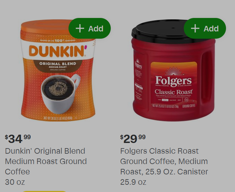Click the $29.99 price of Folgers coffee
The image size is (235, 192).
tap(133, 139)
